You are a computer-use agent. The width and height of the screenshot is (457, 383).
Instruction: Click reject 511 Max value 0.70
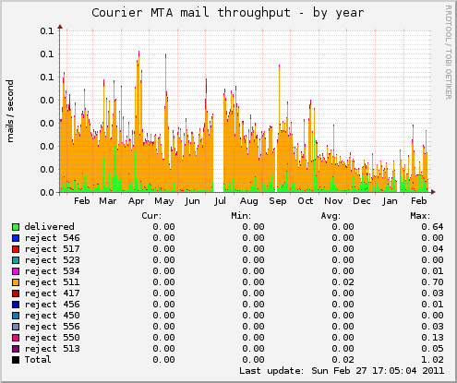point(432,282)
